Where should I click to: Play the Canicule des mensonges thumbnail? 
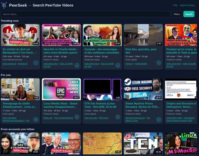pyautogui.click(x=102, y=35)
